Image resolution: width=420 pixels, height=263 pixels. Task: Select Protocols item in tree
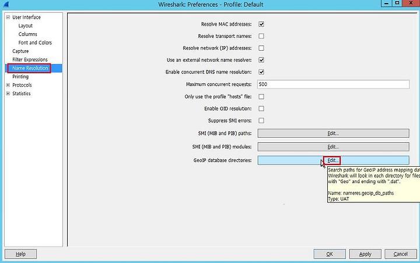(22, 85)
